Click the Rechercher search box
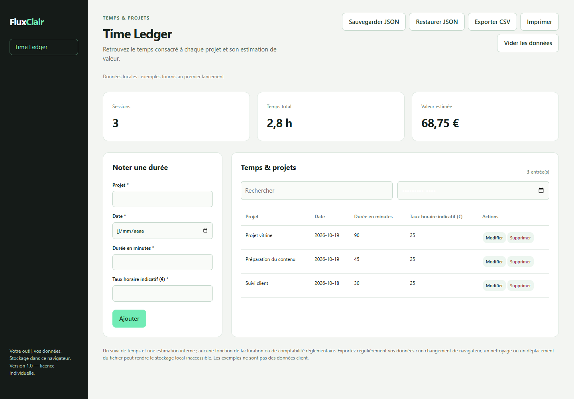Viewport: 574px width, 399px height. (316, 190)
